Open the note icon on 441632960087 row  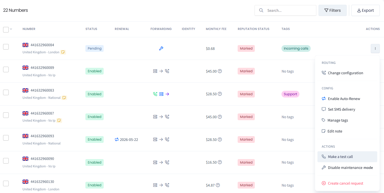point(59,120)
